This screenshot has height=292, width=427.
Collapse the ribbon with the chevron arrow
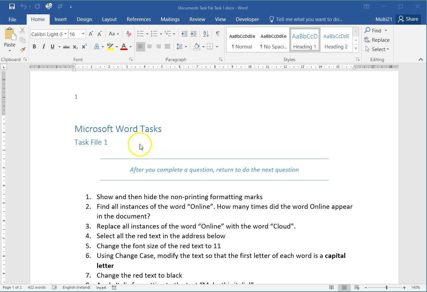pyautogui.click(x=421, y=59)
